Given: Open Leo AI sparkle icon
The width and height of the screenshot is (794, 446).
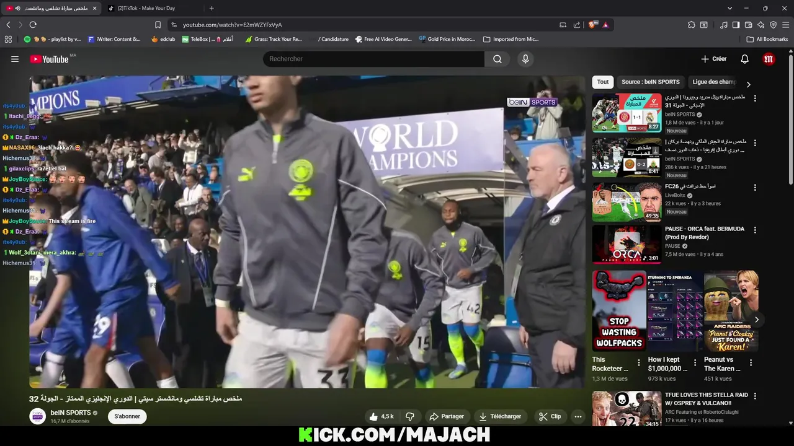Looking at the screenshot, I should (x=761, y=25).
